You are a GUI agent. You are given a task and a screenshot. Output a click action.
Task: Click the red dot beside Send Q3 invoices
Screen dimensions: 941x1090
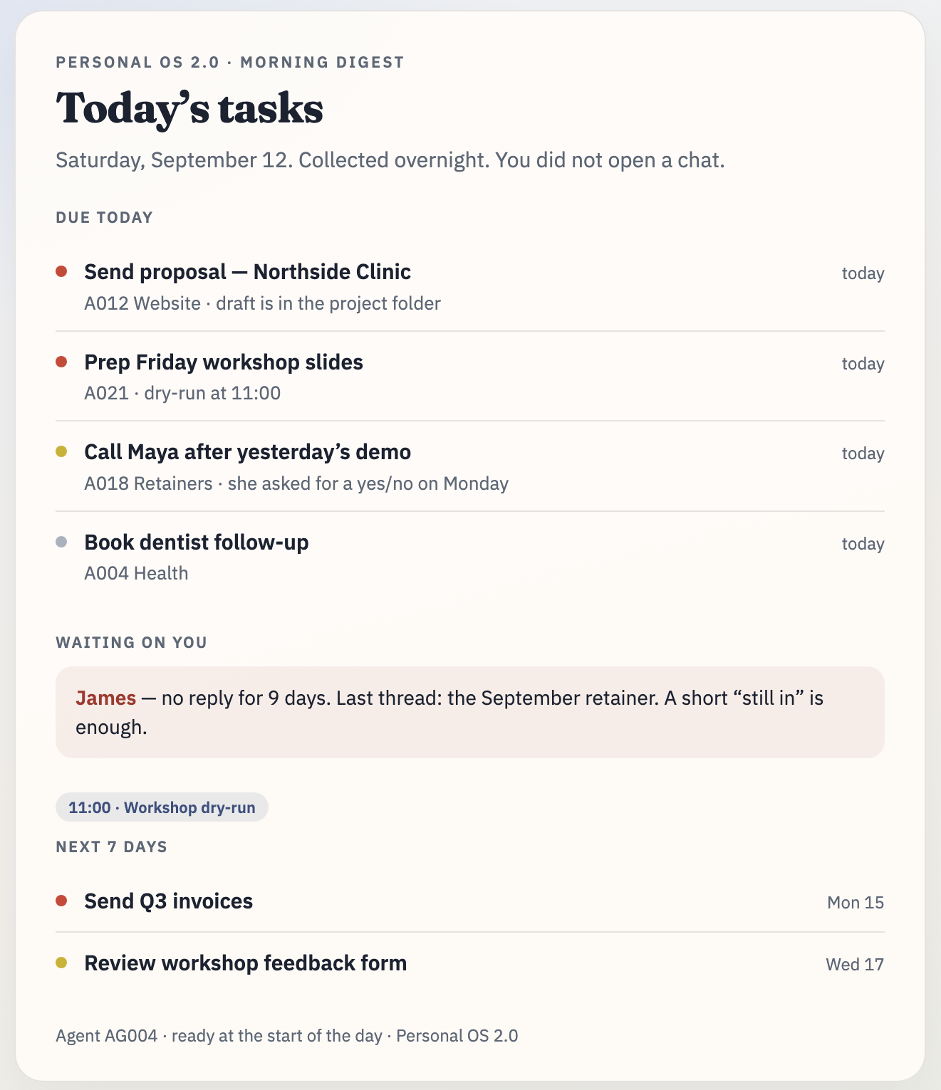61,901
